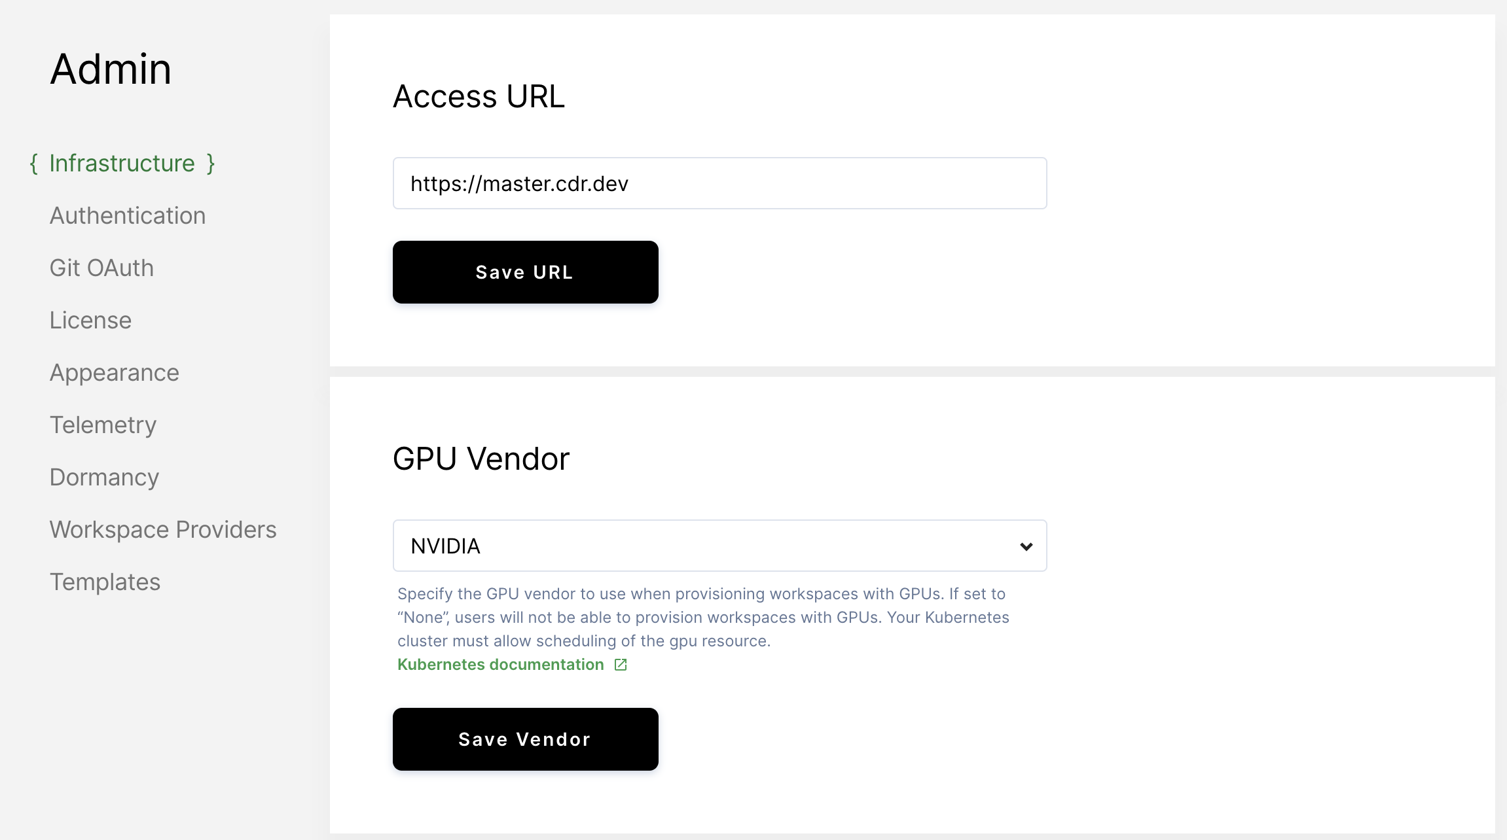Open Git OAuth settings
The image size is (1507, 840).
[101, 268]
